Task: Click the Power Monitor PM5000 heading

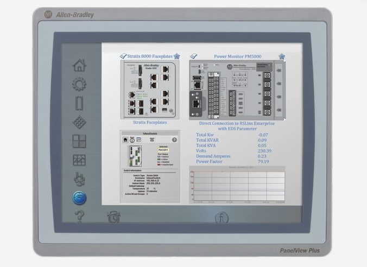Action: pos(238,56)
